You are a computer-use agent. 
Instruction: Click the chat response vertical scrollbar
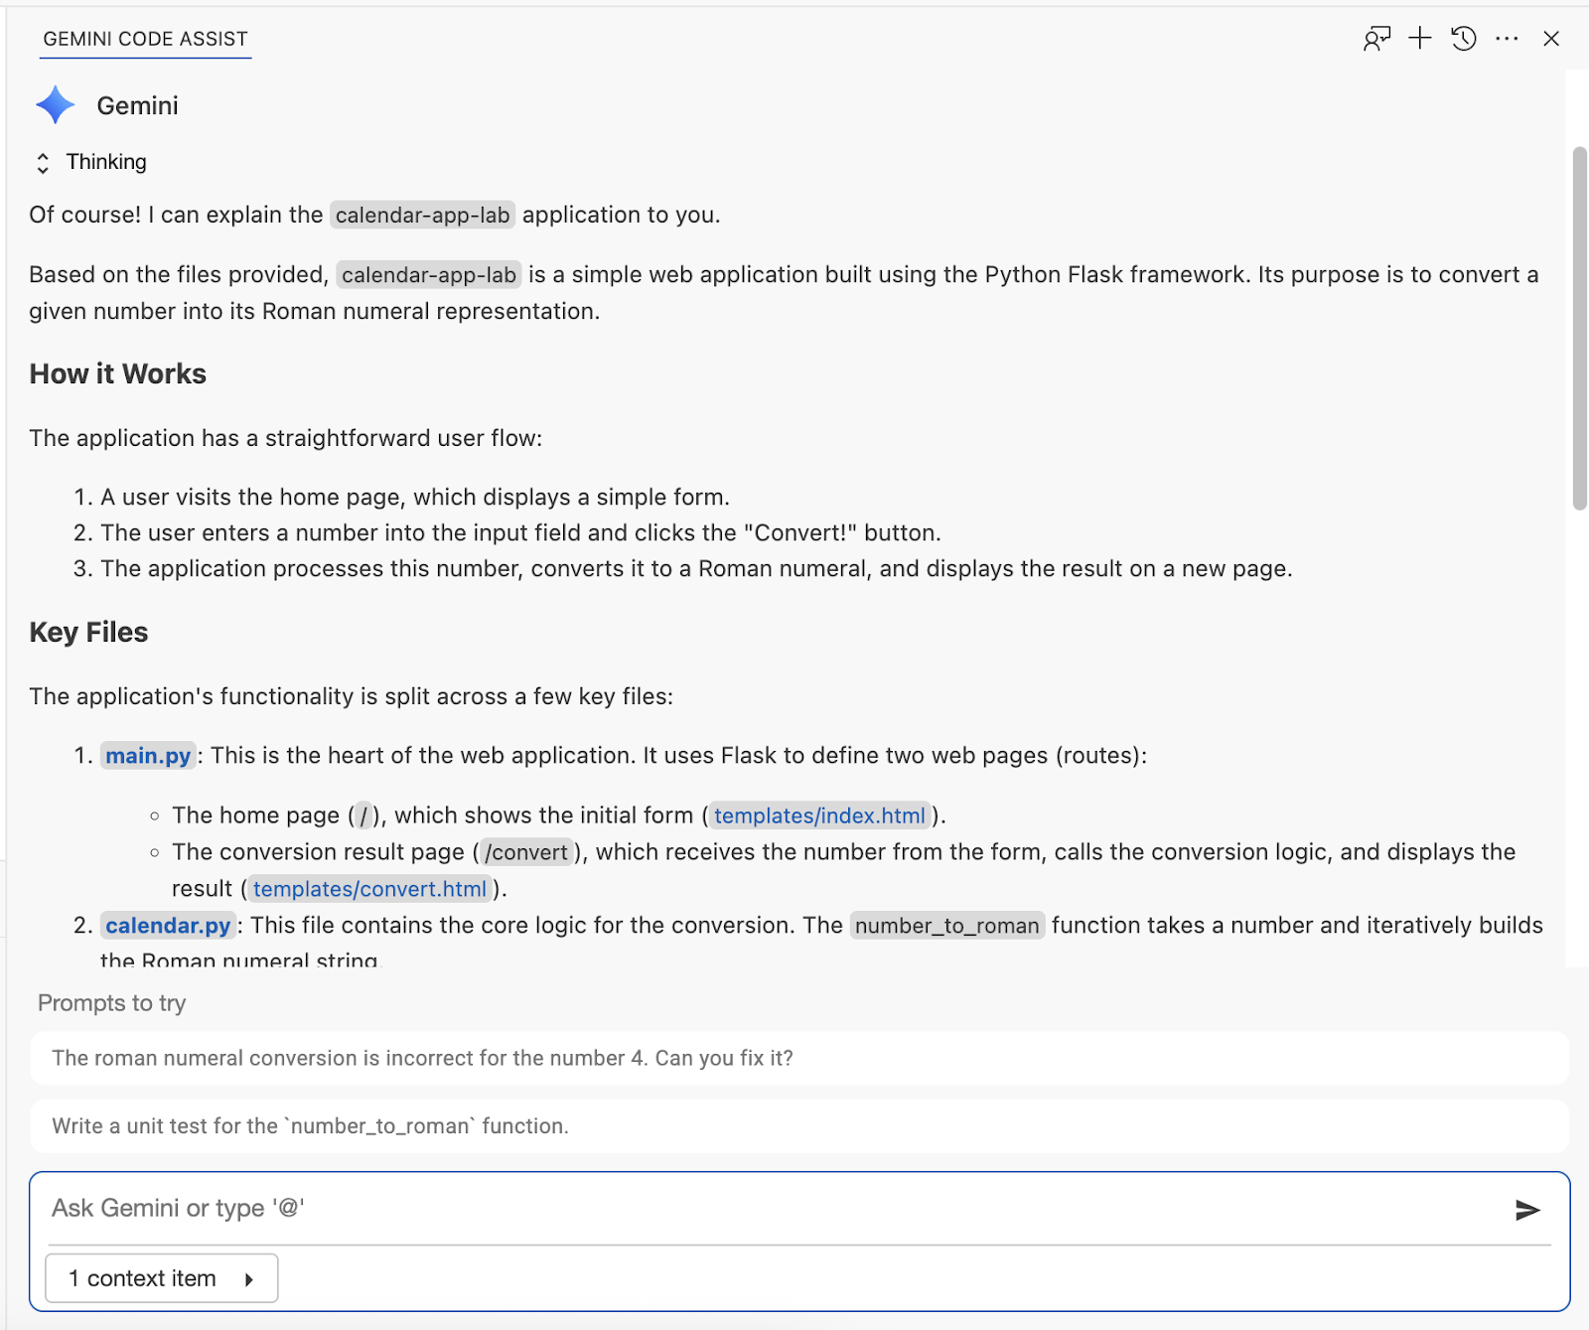coord(1579,328)
